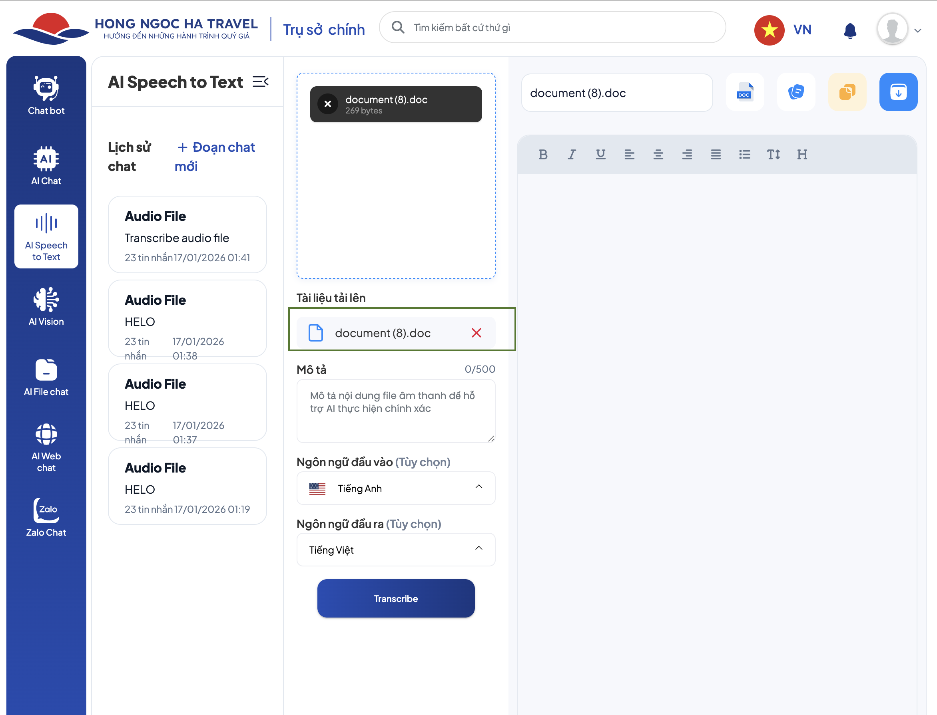Switch to AI Vision in sidebar
The width and height of the screenshot is (937, 715).
point(46,306)
